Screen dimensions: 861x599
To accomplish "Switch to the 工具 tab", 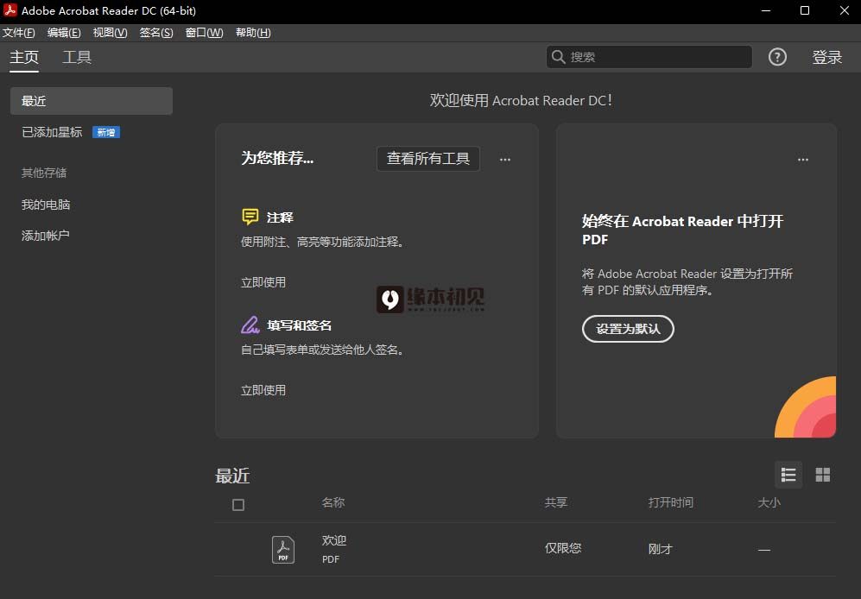I will (x=77, y=58).
